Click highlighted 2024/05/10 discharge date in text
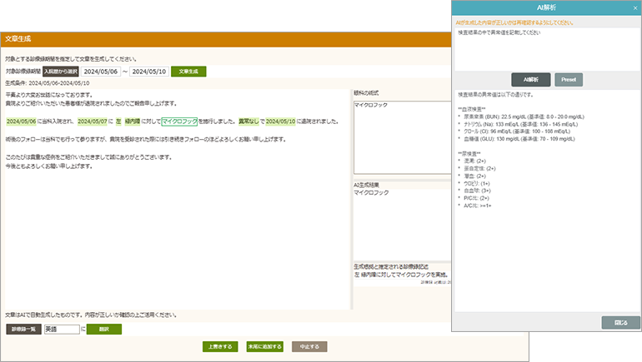 [280, 121]
